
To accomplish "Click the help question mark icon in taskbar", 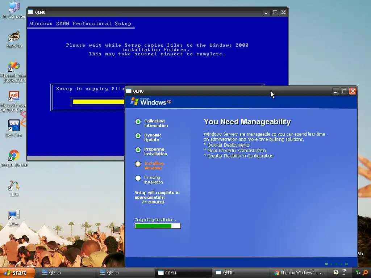I will point(336,273).
